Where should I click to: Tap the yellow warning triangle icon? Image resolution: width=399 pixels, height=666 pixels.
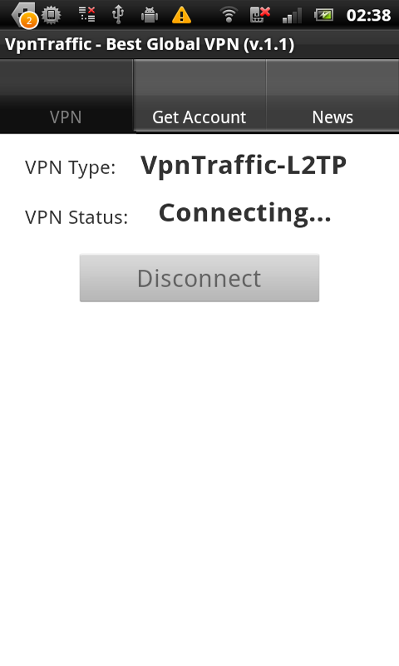point(181,15)
